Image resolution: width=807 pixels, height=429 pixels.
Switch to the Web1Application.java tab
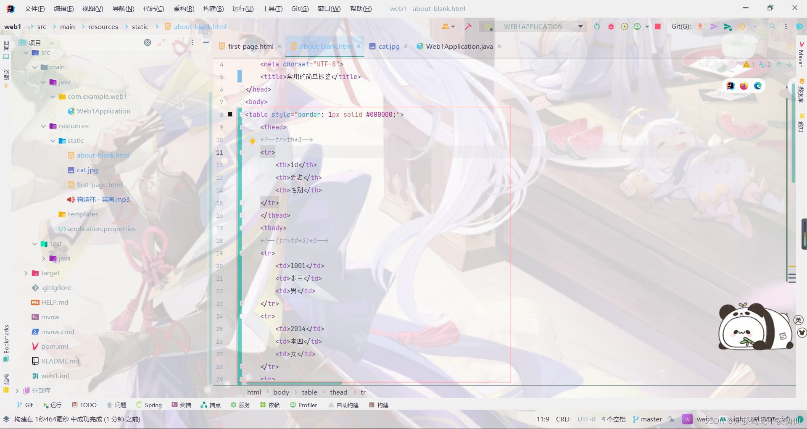459,46
